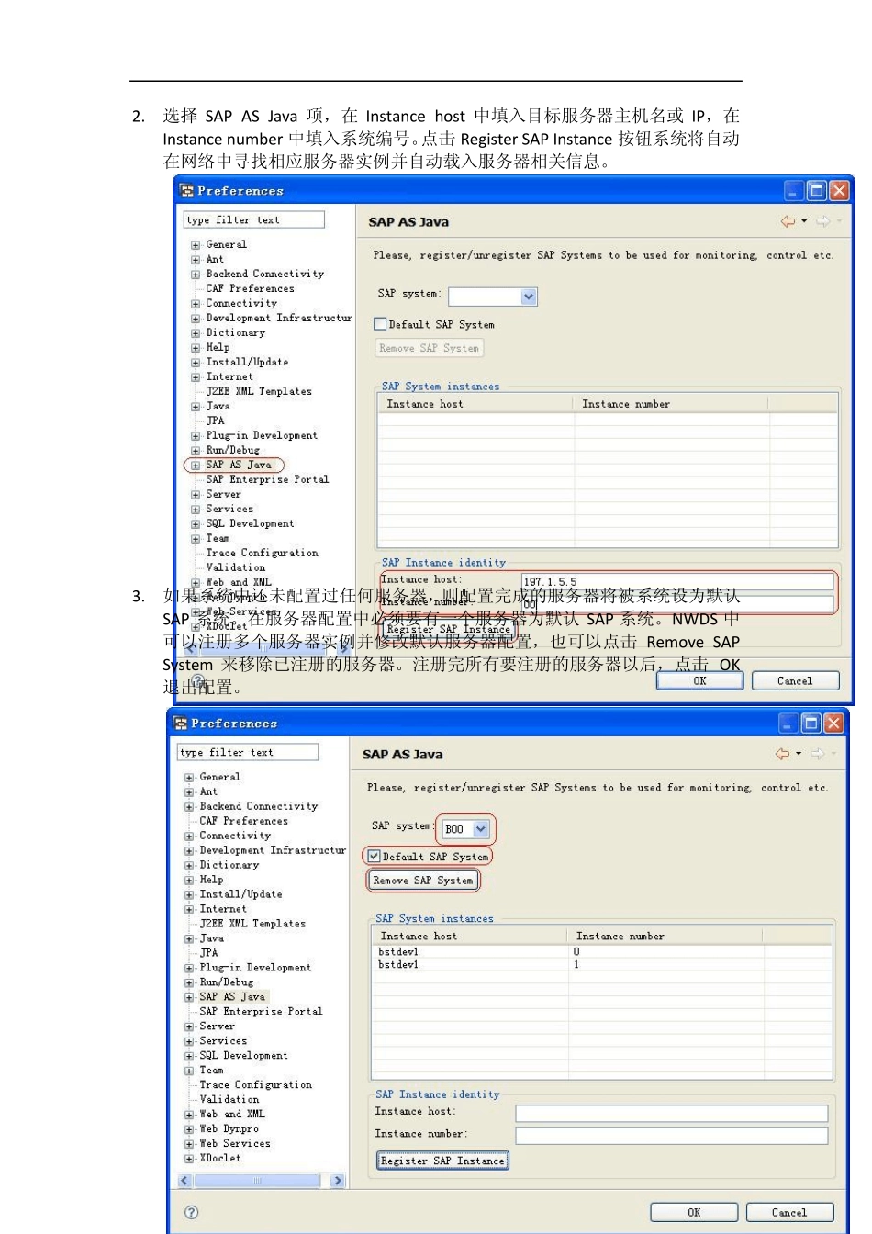The width and height of the screenshot is (872, 1234).
Task: Open back-history dropdown arrow in upper Preferences dialog
Action: click(x=804, y=221)
